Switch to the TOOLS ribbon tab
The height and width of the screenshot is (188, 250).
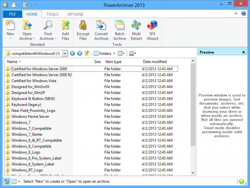(x=52, y=14)
